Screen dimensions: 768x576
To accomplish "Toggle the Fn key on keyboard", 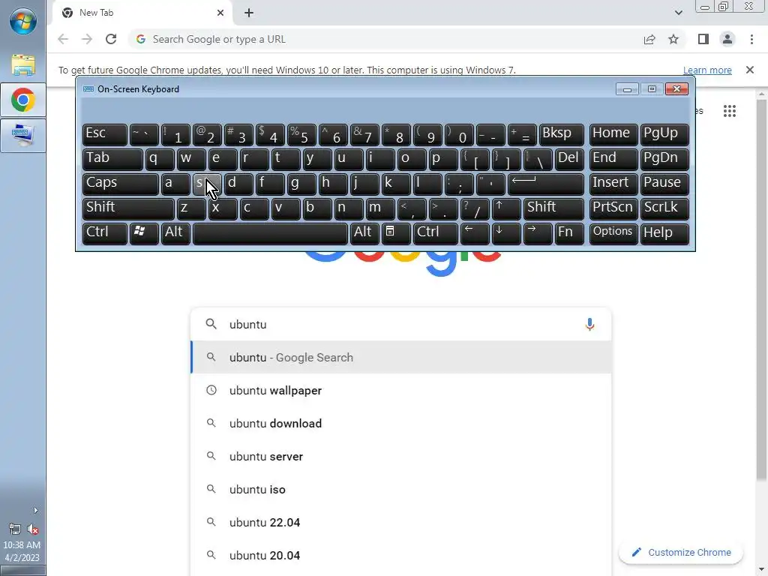I will 570,233.
